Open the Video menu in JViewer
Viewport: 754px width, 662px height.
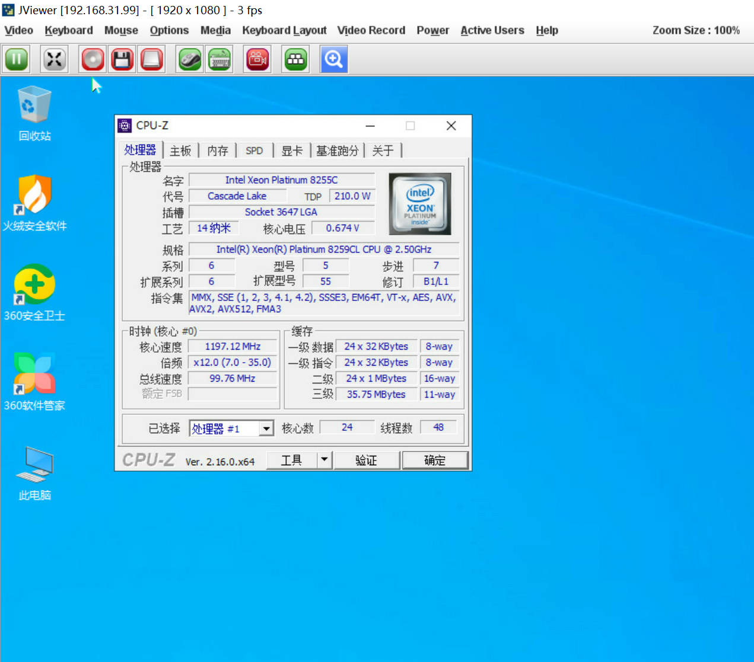click(19, 30)
